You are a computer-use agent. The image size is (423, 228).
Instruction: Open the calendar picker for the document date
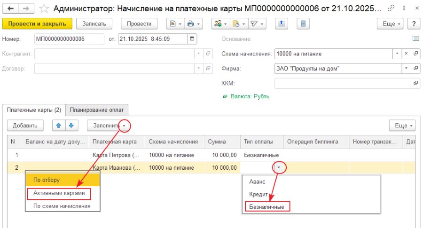[x=192, y=39]
